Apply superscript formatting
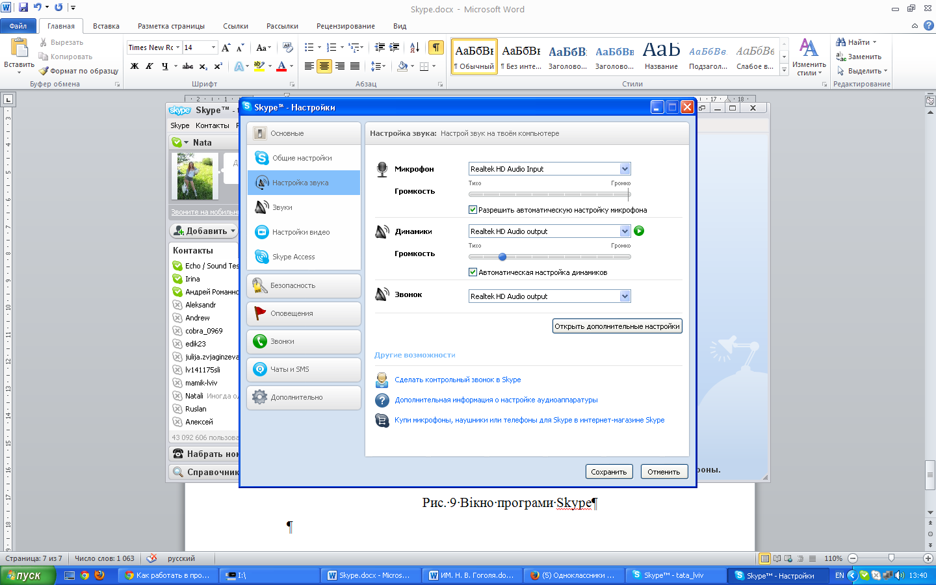 tap(218, 66)
